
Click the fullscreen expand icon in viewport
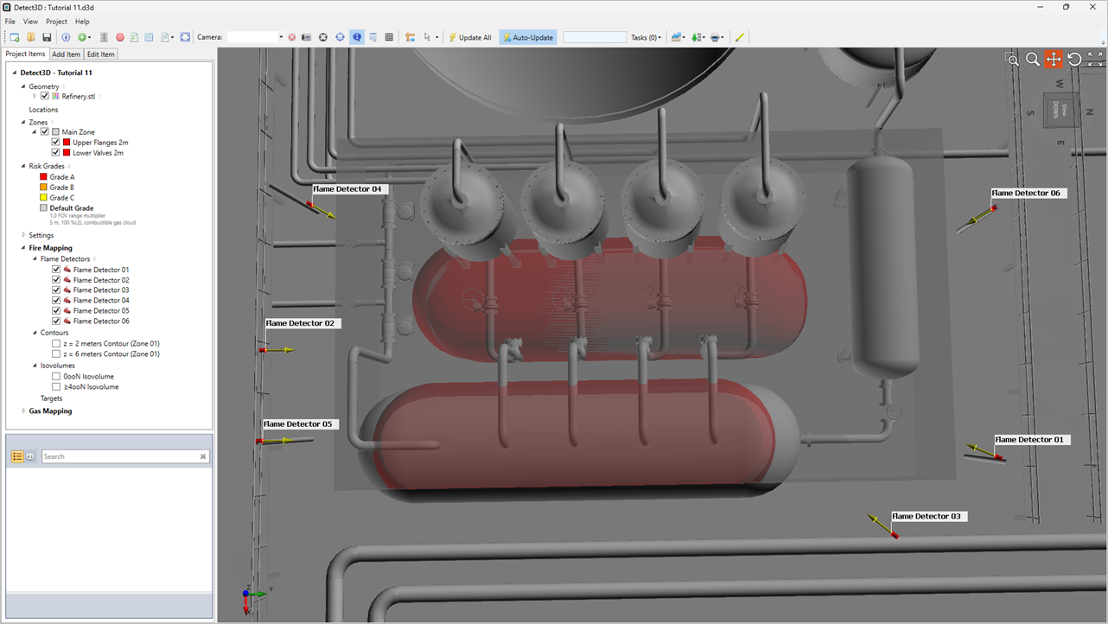(1095, 59)
